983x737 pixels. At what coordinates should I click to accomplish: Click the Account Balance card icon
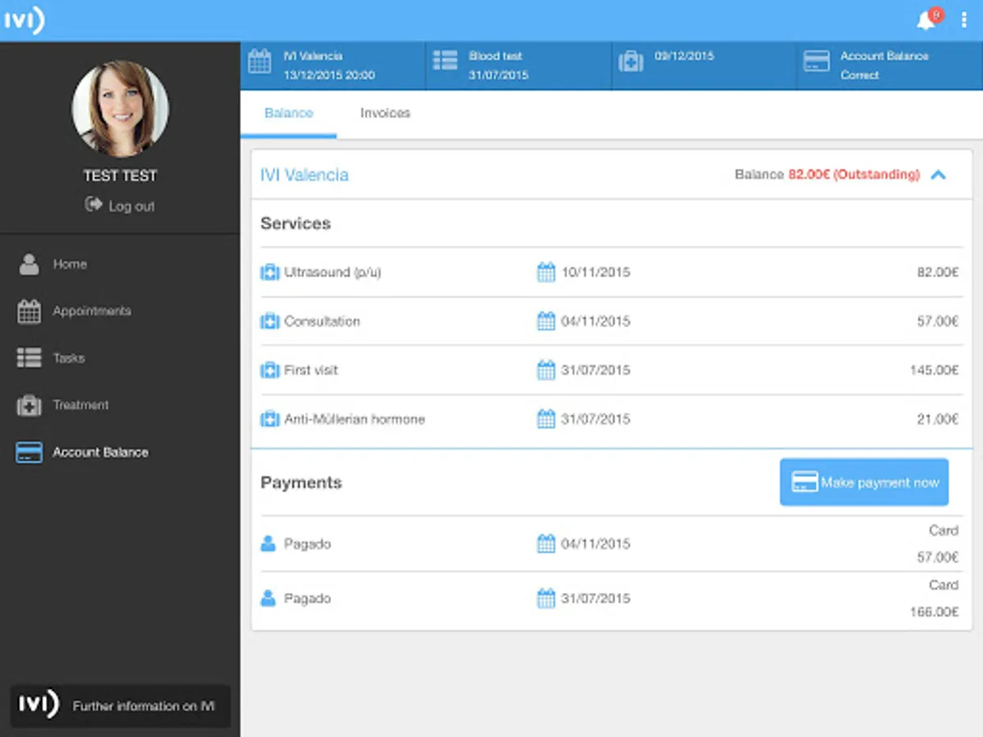point(28,452)
